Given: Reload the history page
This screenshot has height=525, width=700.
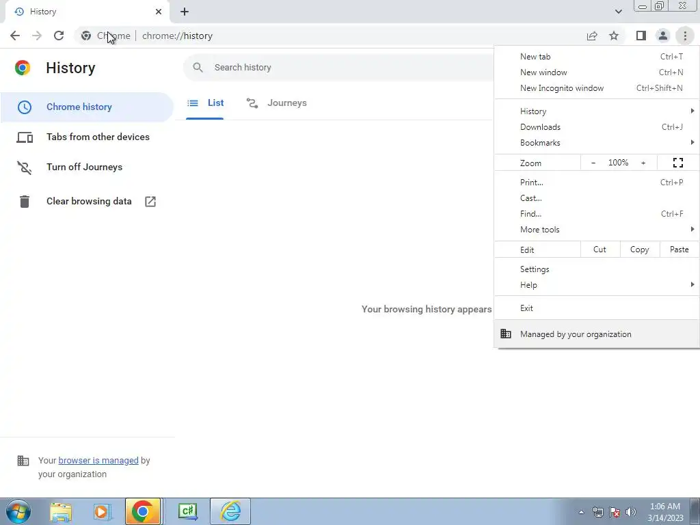Looking at the screenshot, I should click(59, 36).
